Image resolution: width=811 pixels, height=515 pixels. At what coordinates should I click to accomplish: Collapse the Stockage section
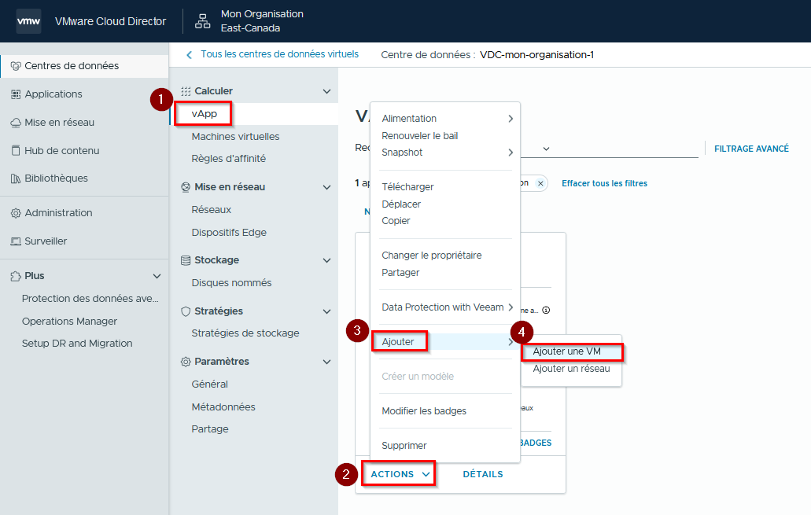coord(327,260)
